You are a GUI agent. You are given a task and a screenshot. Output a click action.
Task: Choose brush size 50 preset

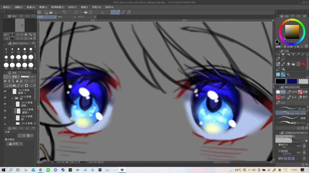click(x=31, y=58)
